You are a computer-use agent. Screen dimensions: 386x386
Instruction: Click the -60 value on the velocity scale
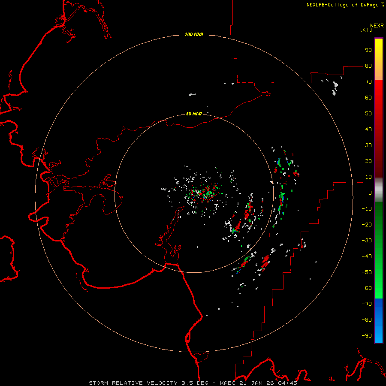pyautogui.click(x=367, y=288)
